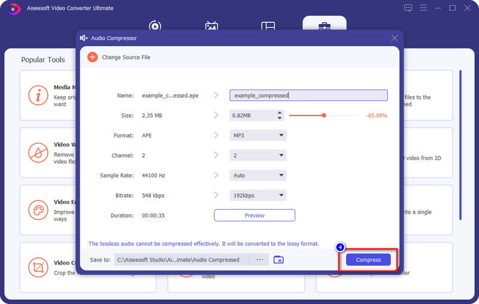Screen dimensions: 479x304
Task: Click the size compression slider handle
Action: pos(324,115)
